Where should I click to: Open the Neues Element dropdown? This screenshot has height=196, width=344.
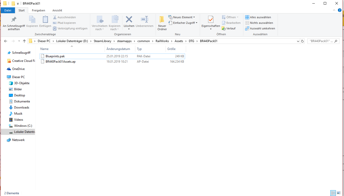tap(182, 17)
